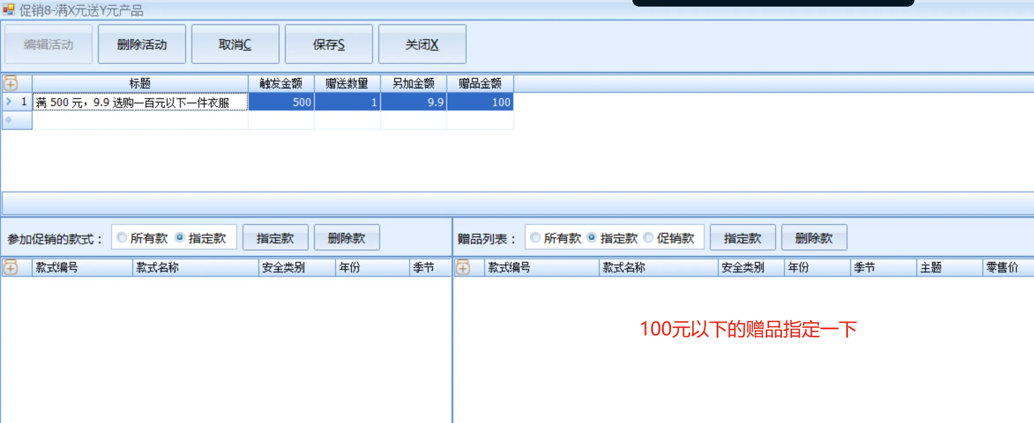Click plus icon in promotion styles grid
The width and height of the screenshot is (1034, 423).
11,267
